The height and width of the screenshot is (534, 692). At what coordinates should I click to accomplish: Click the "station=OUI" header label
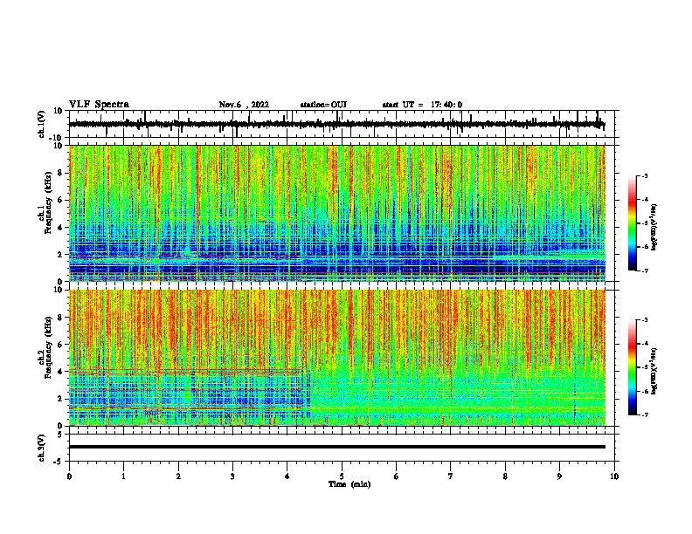click(323, 105)
